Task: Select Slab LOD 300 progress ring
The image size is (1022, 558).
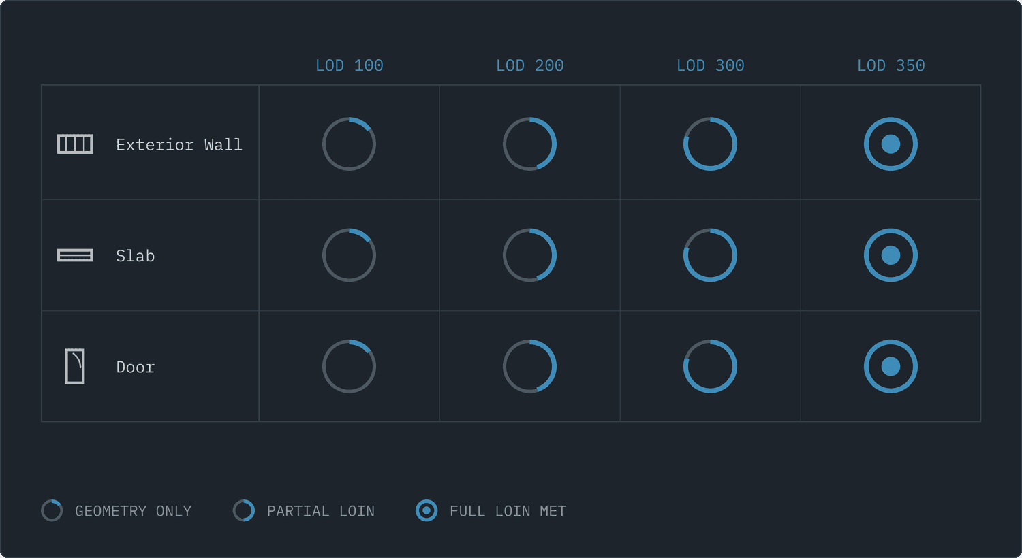Action: click(x=710, y=255)
